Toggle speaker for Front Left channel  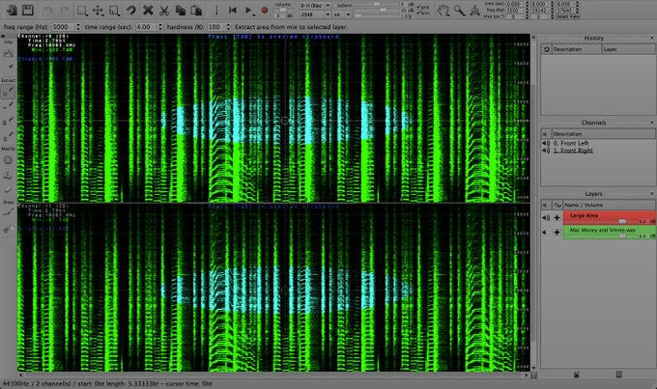545,144
